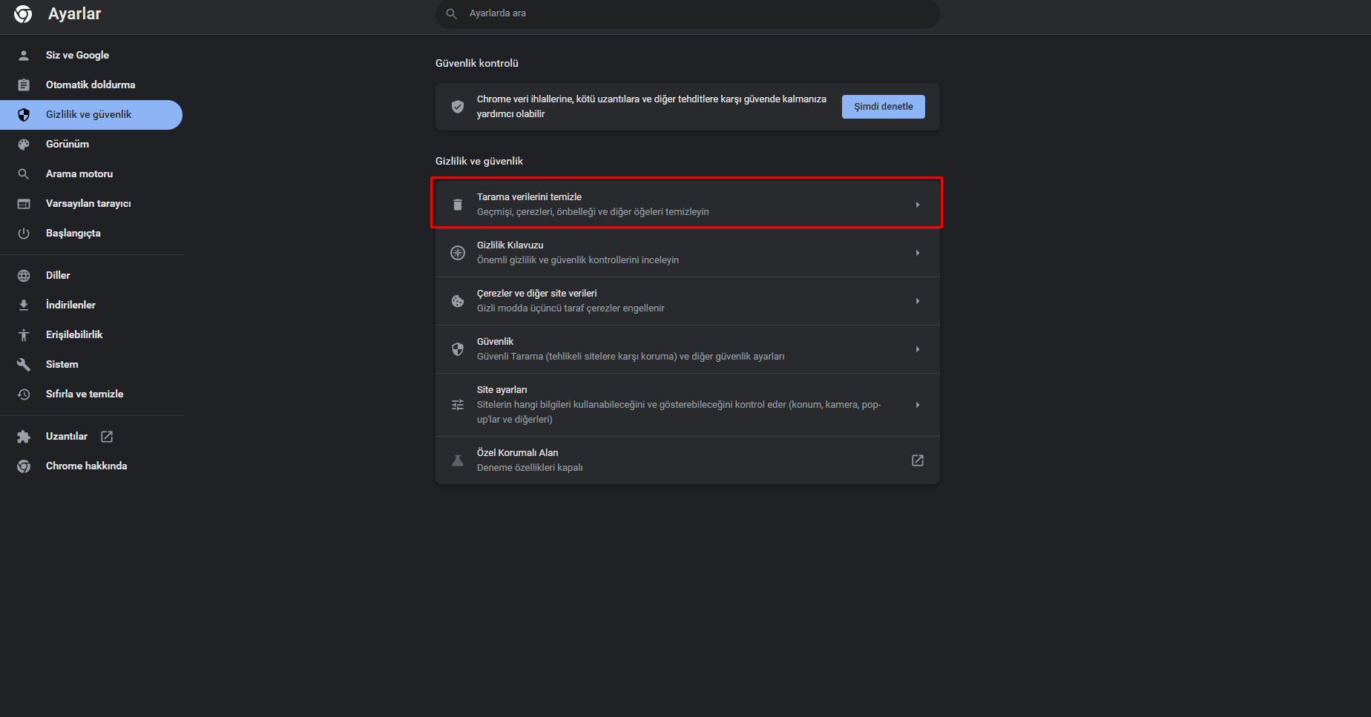Open the Otomatik doldurma menu item
Viewport: 1371px width, 717px height.
(x=91, y=85)
